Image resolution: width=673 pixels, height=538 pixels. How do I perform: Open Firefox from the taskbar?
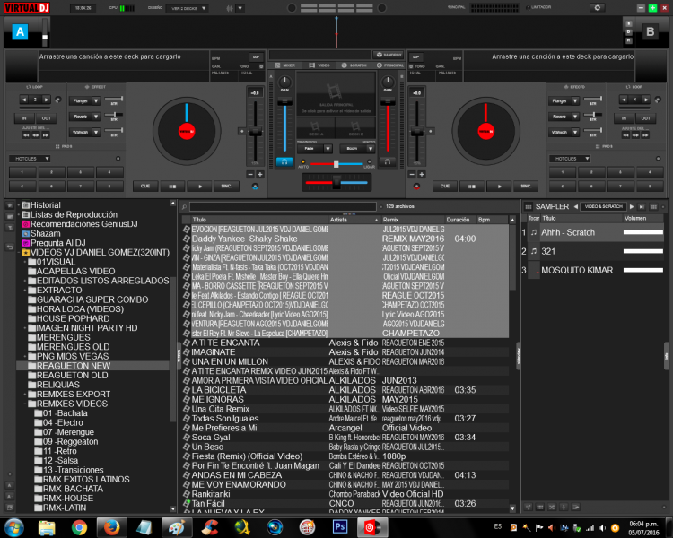(111, 527)
